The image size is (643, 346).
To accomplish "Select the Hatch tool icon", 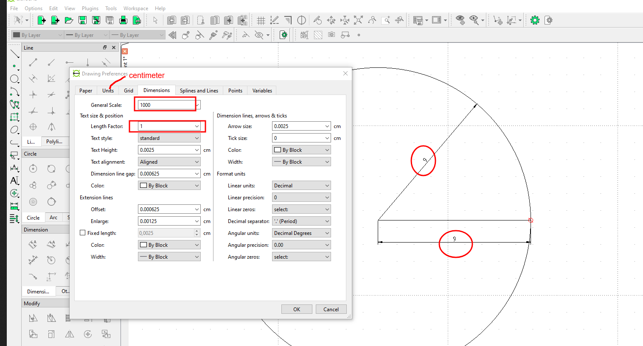I will (318, 35).
